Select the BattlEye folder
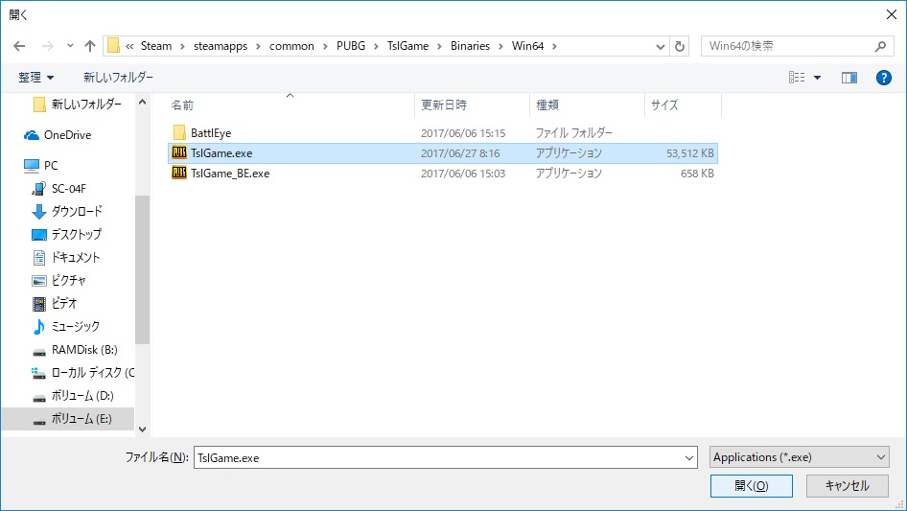The height and width of the screenshot is (511, 907). tap(211, 133)
